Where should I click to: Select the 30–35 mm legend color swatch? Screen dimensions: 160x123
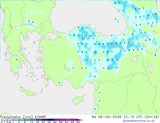click(x=57, y=120)
